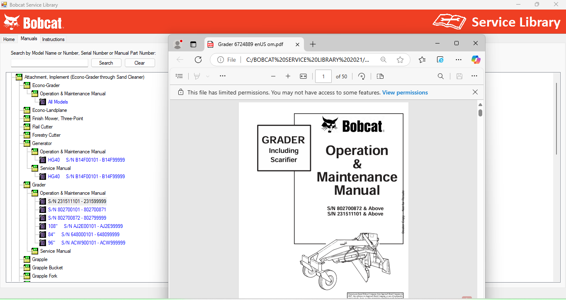Switch to the Instructions tab
The image size is (566, 300).
pyautogui.click(x=53, y=39)
